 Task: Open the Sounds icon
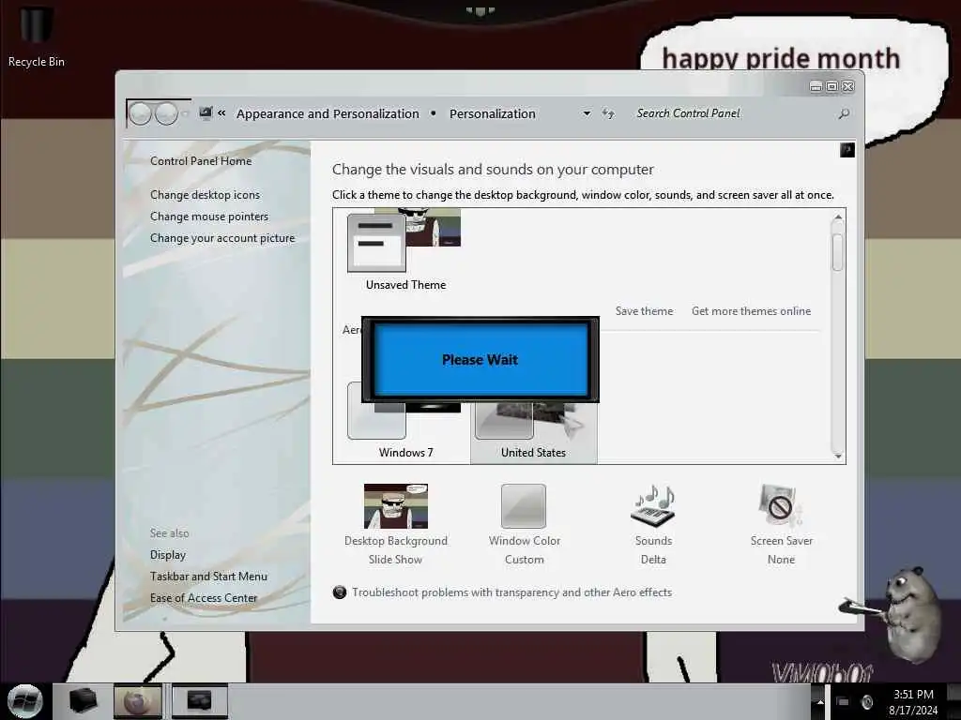pyautogui.click(x=653, y=505)
